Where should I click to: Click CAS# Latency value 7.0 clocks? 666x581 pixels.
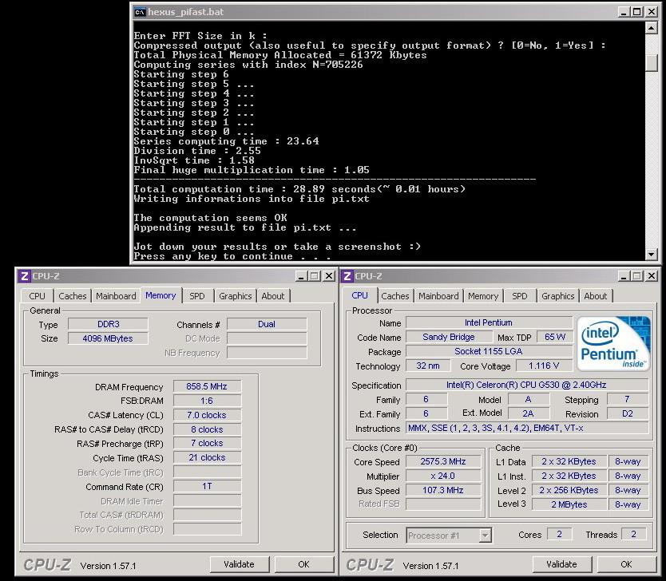click(x=208, y=415)
